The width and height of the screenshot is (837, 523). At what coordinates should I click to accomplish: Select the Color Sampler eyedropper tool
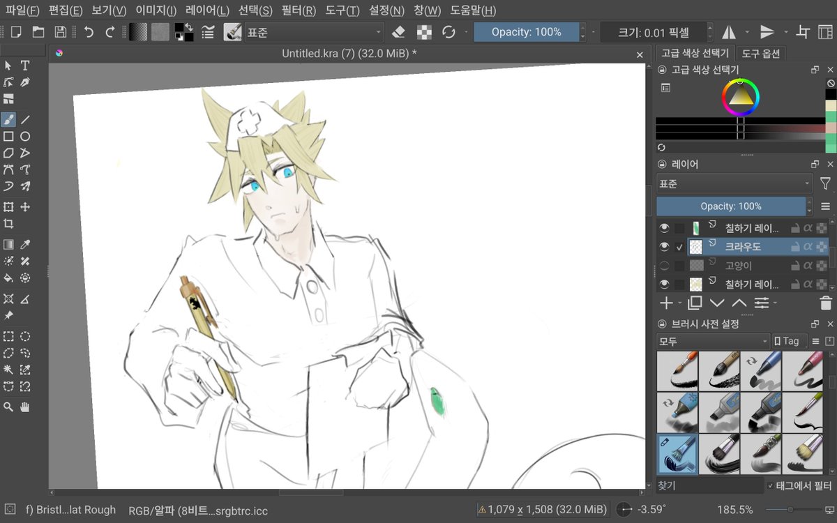(25, 245)
